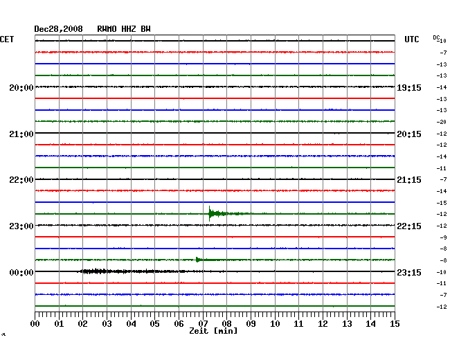
Task: Click minute 13 on the time axis
Action: pos(347,323)
